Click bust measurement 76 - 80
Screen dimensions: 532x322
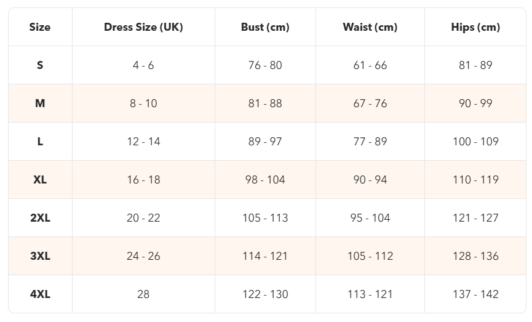[x=265, y=65]
